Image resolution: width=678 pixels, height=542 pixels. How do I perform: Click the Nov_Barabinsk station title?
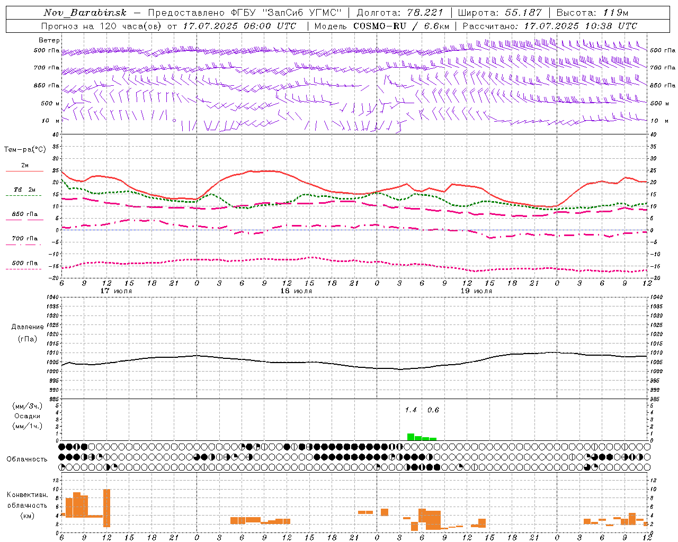[x=85, y=13]
